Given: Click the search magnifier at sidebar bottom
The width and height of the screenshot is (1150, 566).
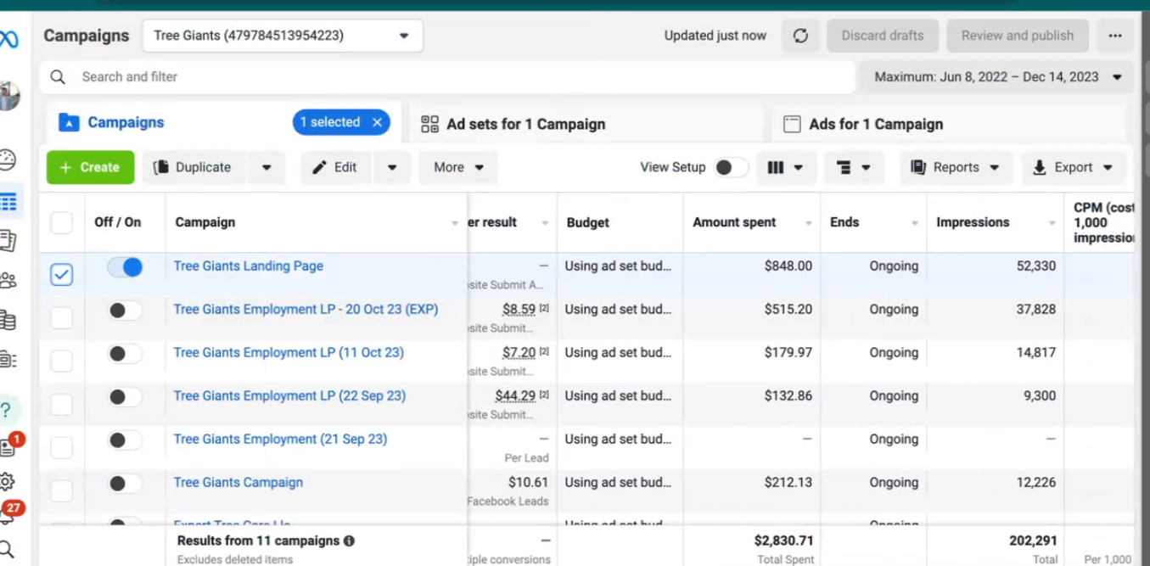Looking at the screenshot, I should [x=7, y=548].
